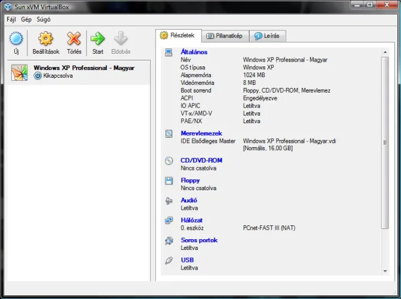Click the OS típusa Windows XP value
This screenshot has width=401, height=299.
(258, 68)
